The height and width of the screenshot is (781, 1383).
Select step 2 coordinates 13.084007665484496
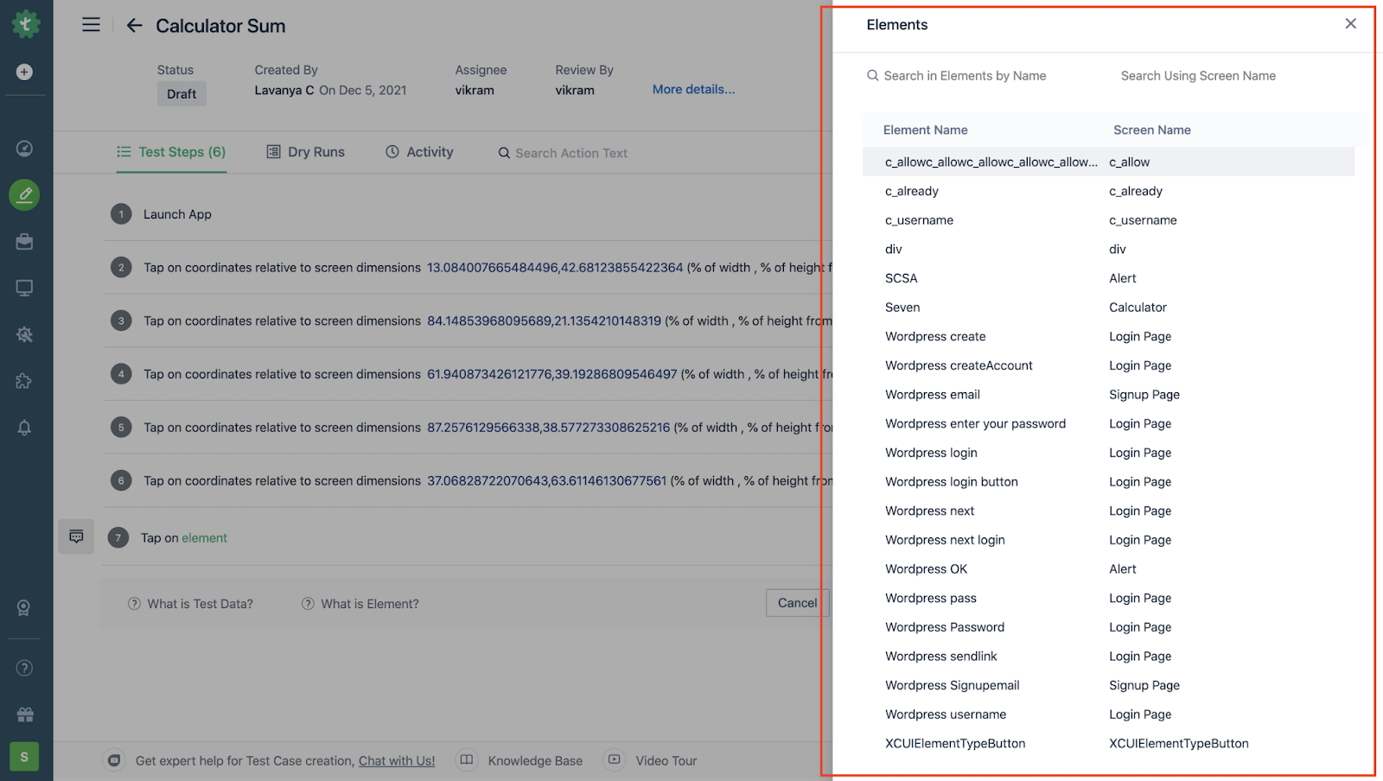point(467,268)
